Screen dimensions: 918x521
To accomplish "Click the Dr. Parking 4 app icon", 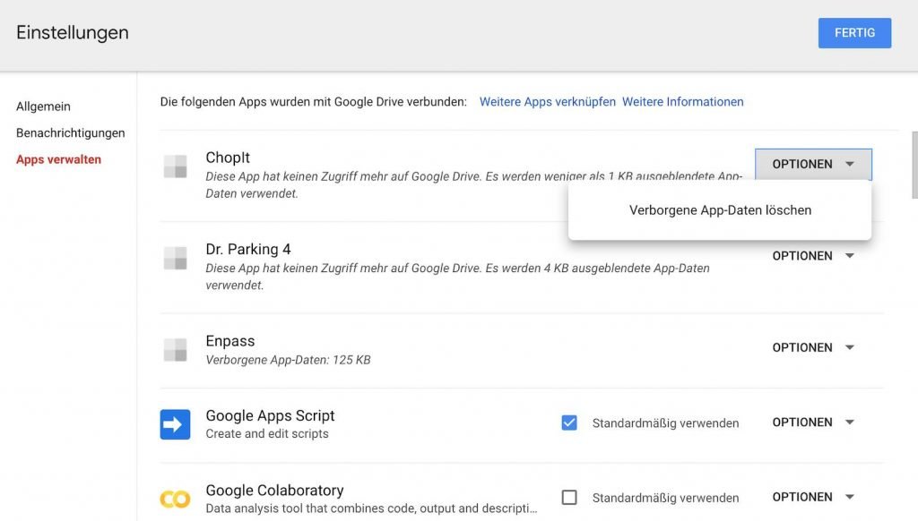I will coord(175,258).
